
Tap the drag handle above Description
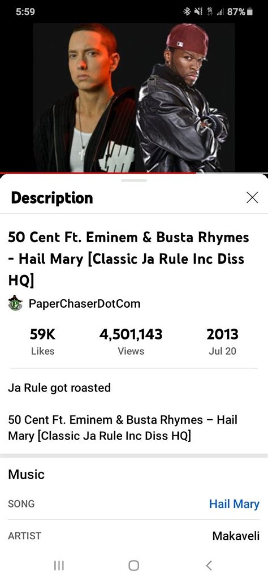[134, 181]
